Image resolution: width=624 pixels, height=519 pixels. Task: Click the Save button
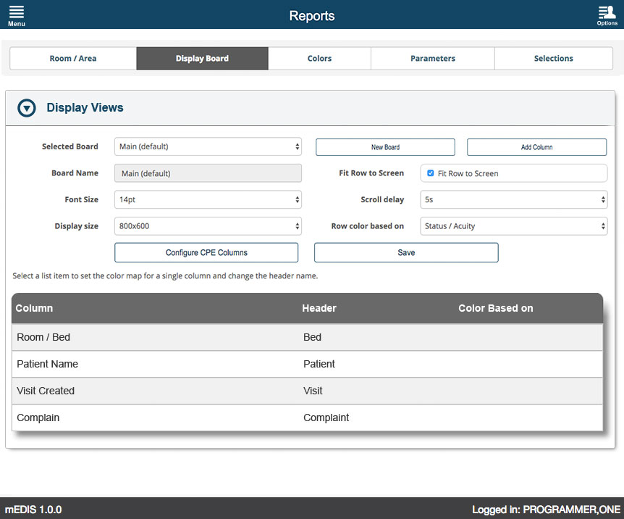click(x=406, y=253)
